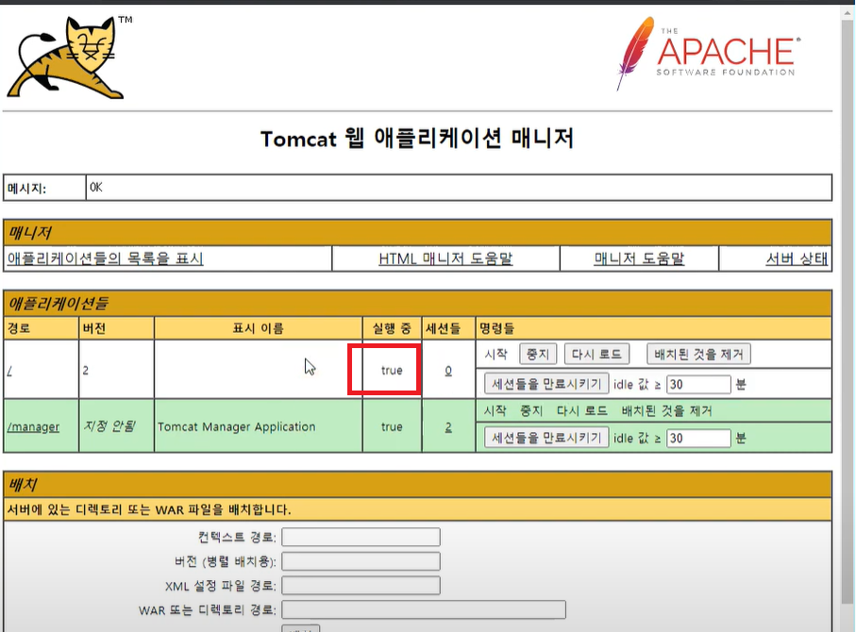
Task: Open session count 2 for /manager app
Action: tap(448, 426)
